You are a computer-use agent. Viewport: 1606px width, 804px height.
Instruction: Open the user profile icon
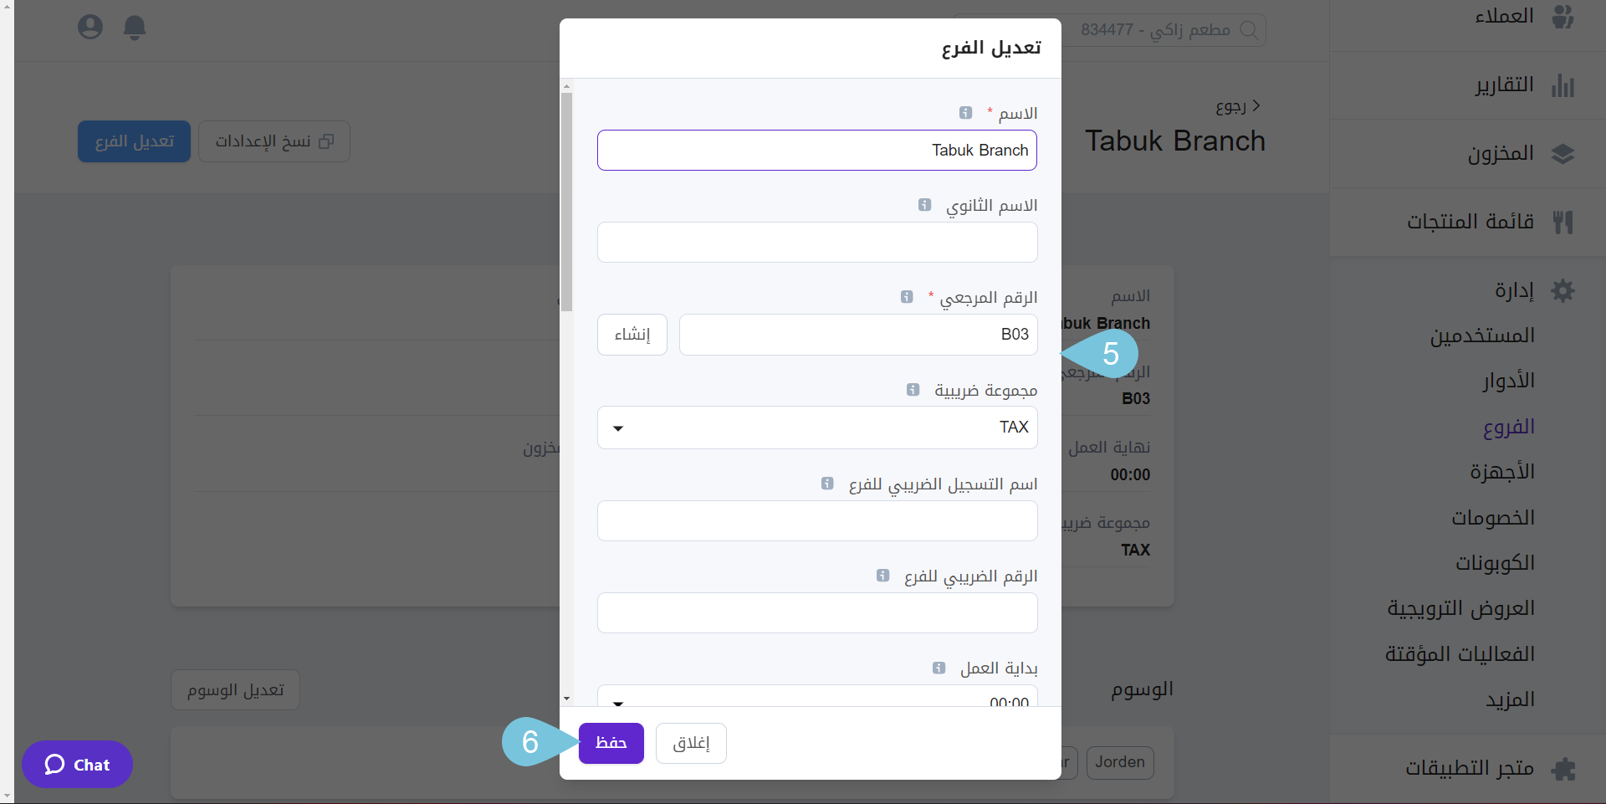(90, 28)
